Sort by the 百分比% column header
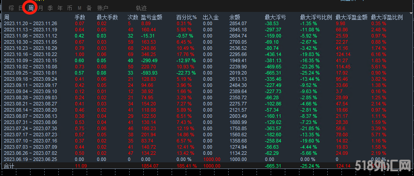This screenshot has height=176, width=414. (x=187, y=18)
